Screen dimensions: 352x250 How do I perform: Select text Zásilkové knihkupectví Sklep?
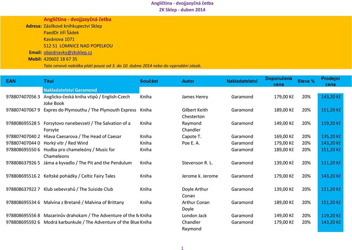coord(73,26)
